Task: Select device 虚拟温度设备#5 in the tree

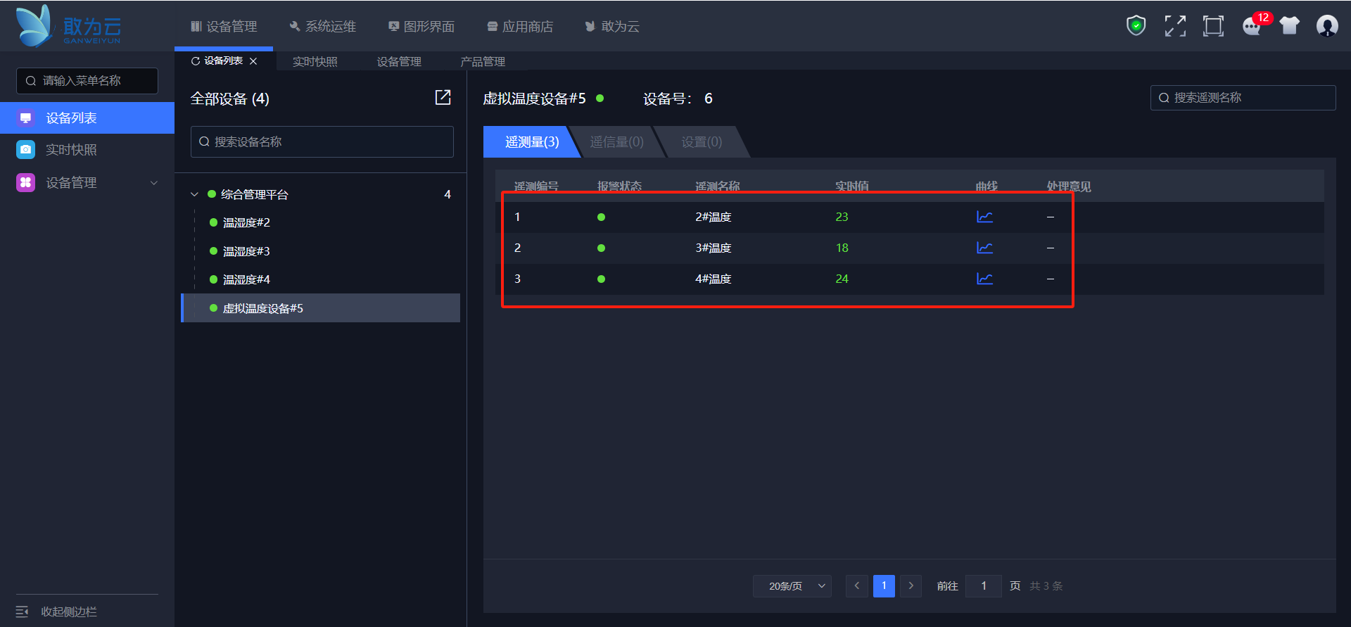Action: point(321,308)
